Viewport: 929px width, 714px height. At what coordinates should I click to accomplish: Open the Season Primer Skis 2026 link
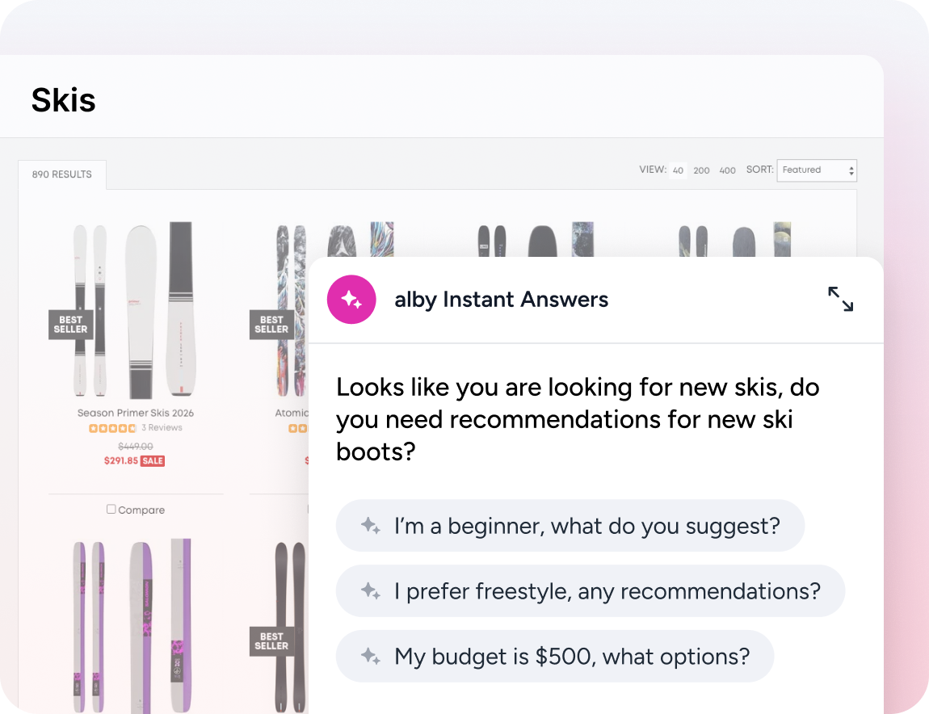(136, 413)
